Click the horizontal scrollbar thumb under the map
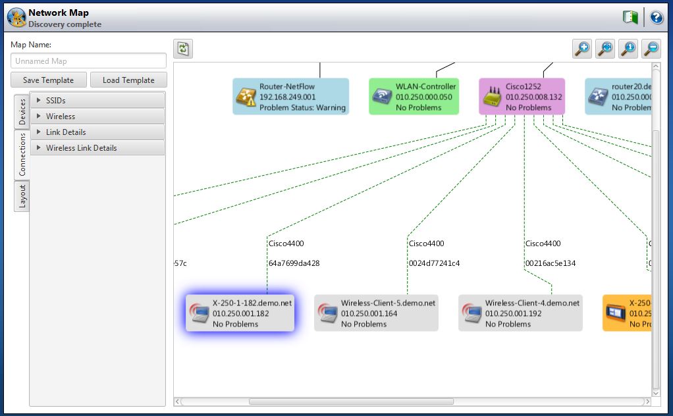The width and height of the screenshot is (673, 416). (350, 402)
